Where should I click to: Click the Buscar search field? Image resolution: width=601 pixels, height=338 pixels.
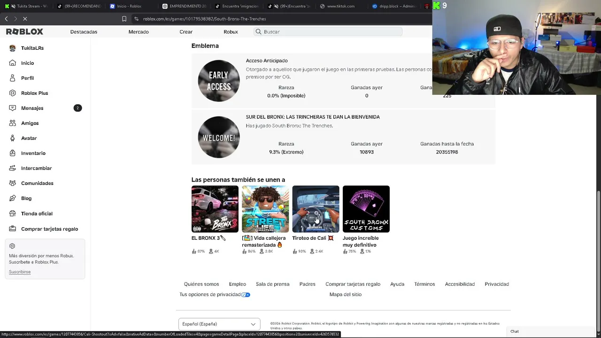[328, 31]
